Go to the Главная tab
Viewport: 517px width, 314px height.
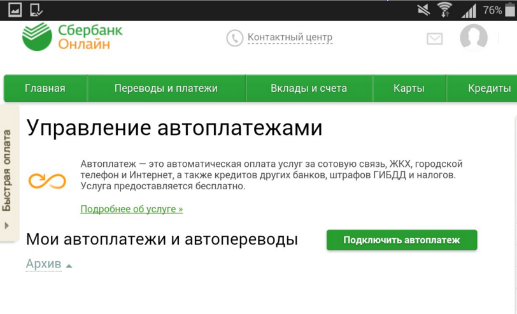coord(45,88)
